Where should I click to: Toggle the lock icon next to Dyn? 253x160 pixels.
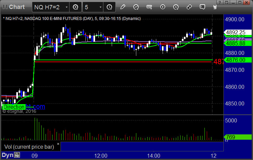click(17, 155)
